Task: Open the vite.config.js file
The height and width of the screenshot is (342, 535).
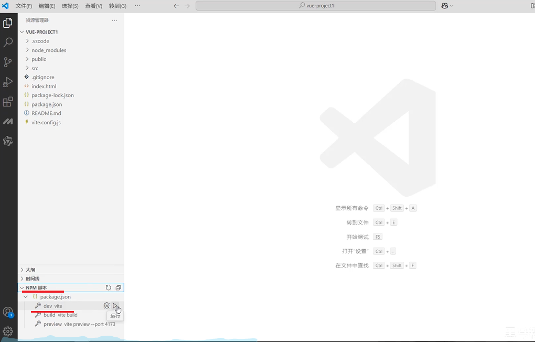Action: pyautogui.click(x=71, y=123)
